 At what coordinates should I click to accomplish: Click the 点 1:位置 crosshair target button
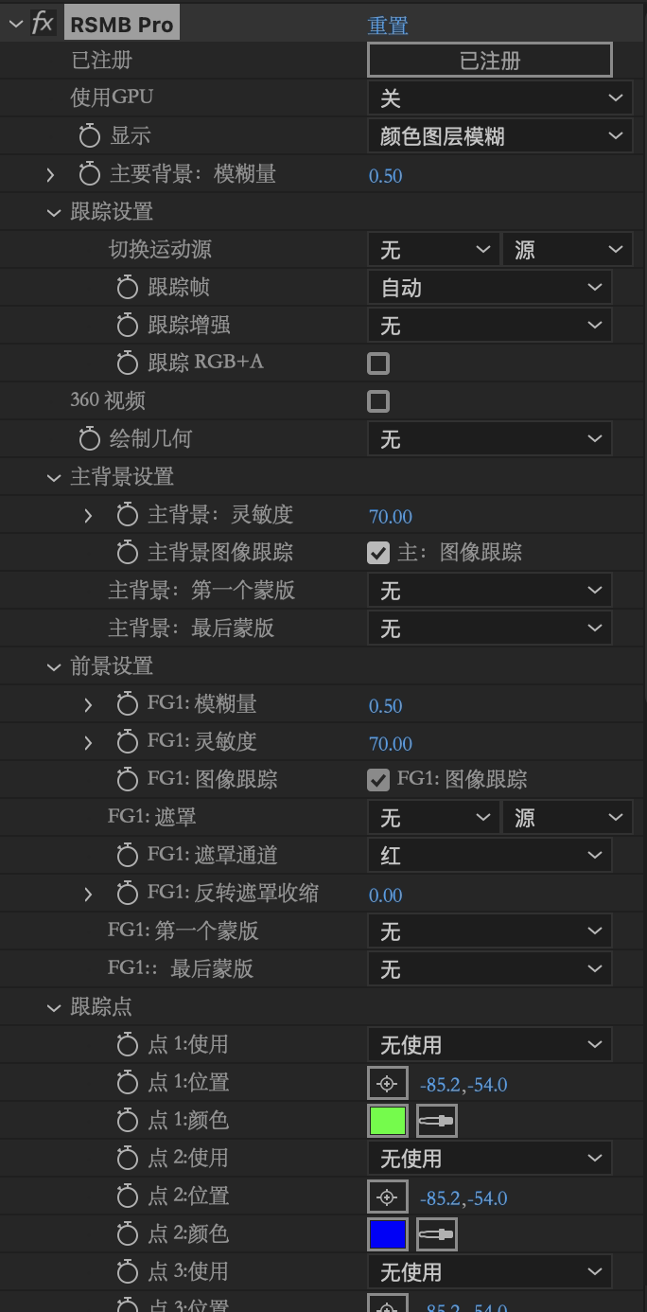pyautogui.click(x=387, y=1083)
